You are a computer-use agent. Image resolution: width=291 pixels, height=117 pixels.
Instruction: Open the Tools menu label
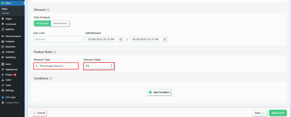pyautogui.click(x=8, y=85)
